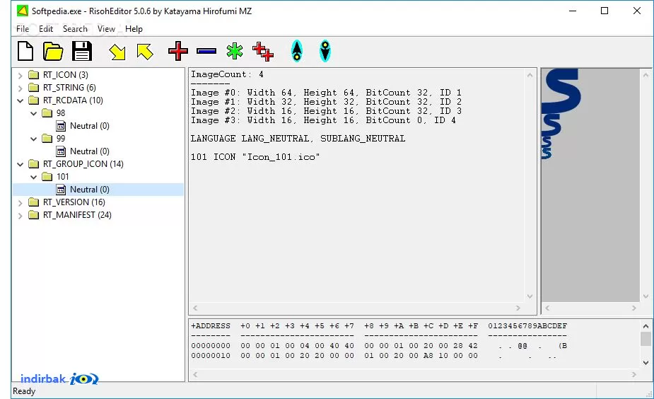The image size is (654, 399).
Task: Select the RT_ICON (3) label
Action: pyautogui.click(x=66, y=75)
